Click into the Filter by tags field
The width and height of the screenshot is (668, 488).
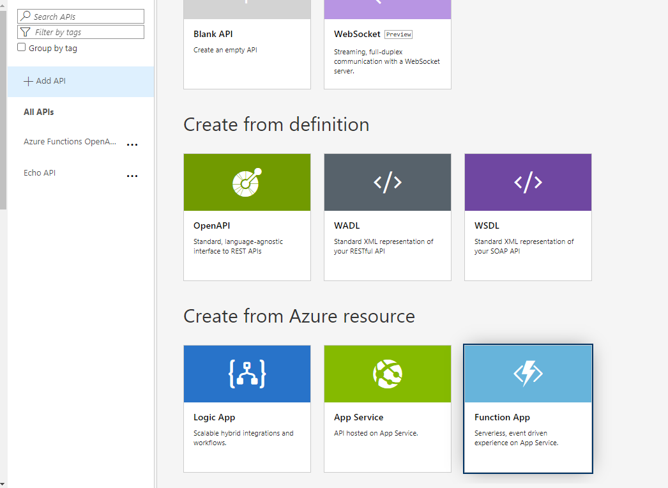[80, 32]
